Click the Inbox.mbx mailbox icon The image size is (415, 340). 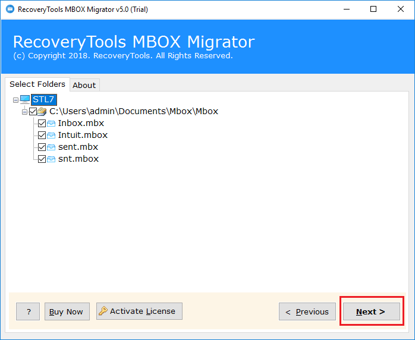(51, 123)
